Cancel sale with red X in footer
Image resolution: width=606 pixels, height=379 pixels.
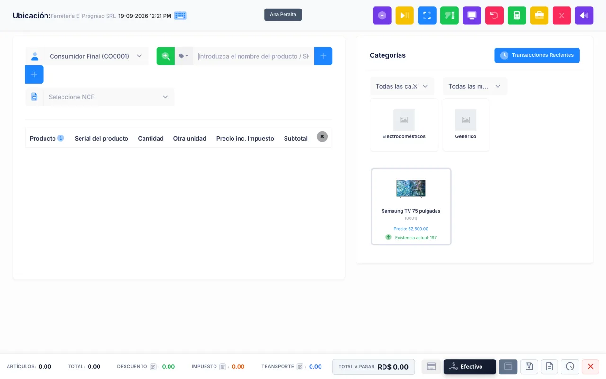[x=590, y=366]
